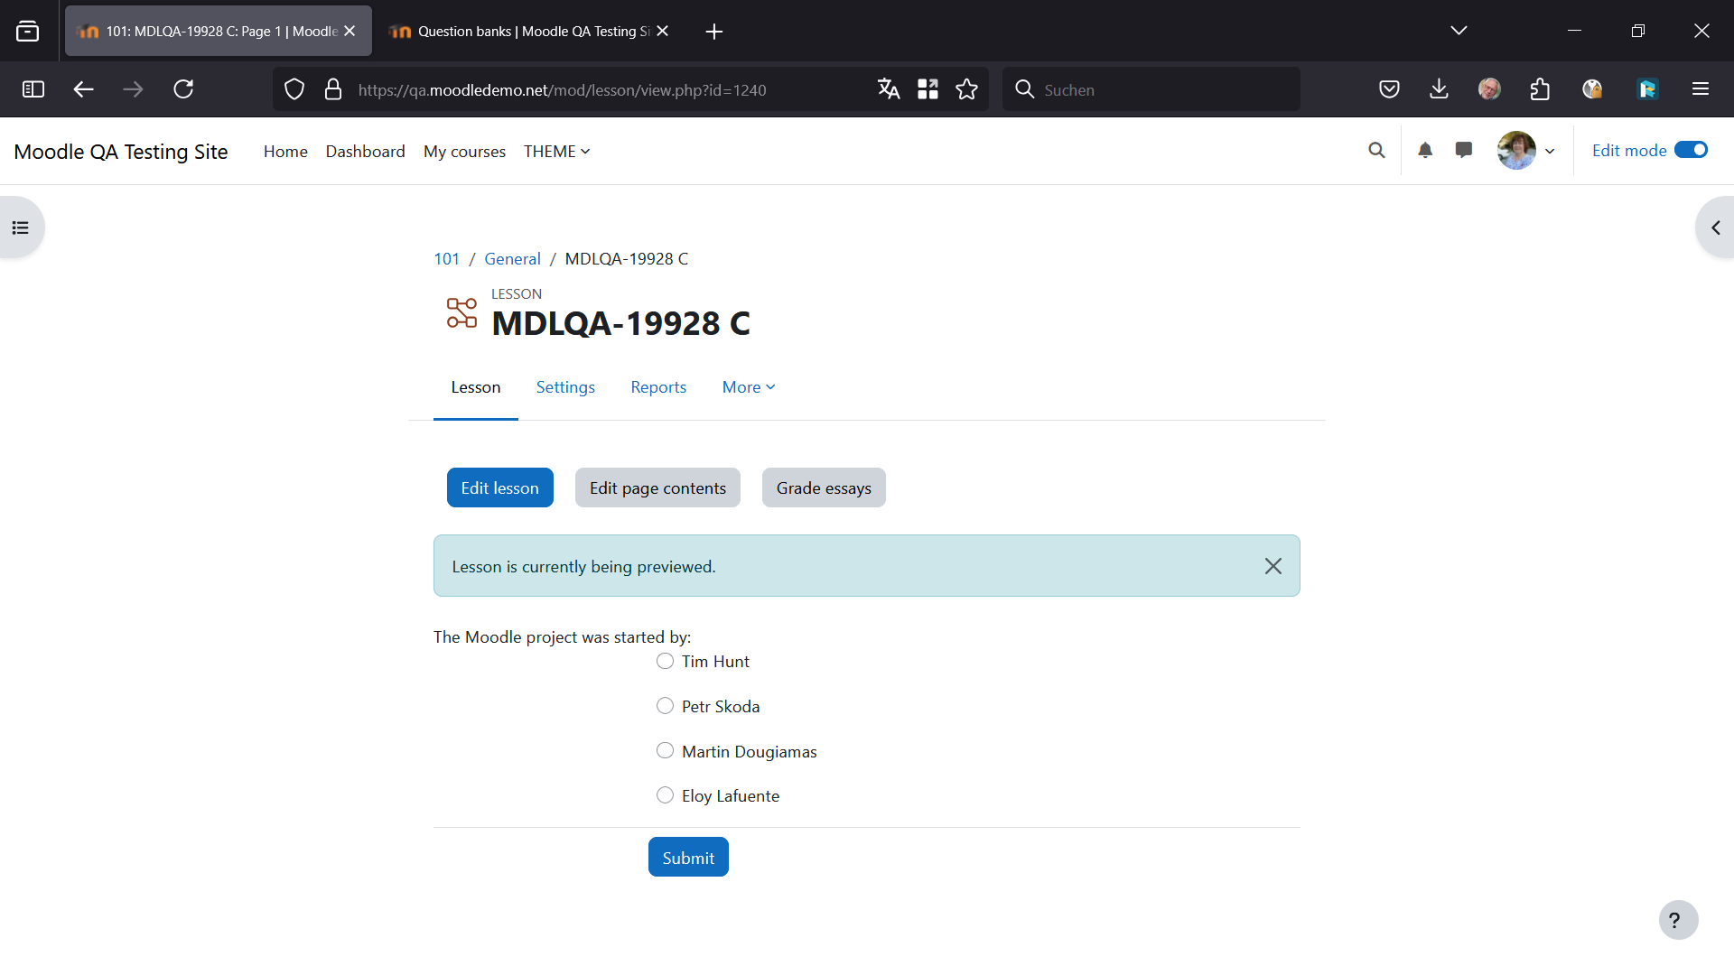
Task: Open the translate page icon
Action: (x=889, y=89)
